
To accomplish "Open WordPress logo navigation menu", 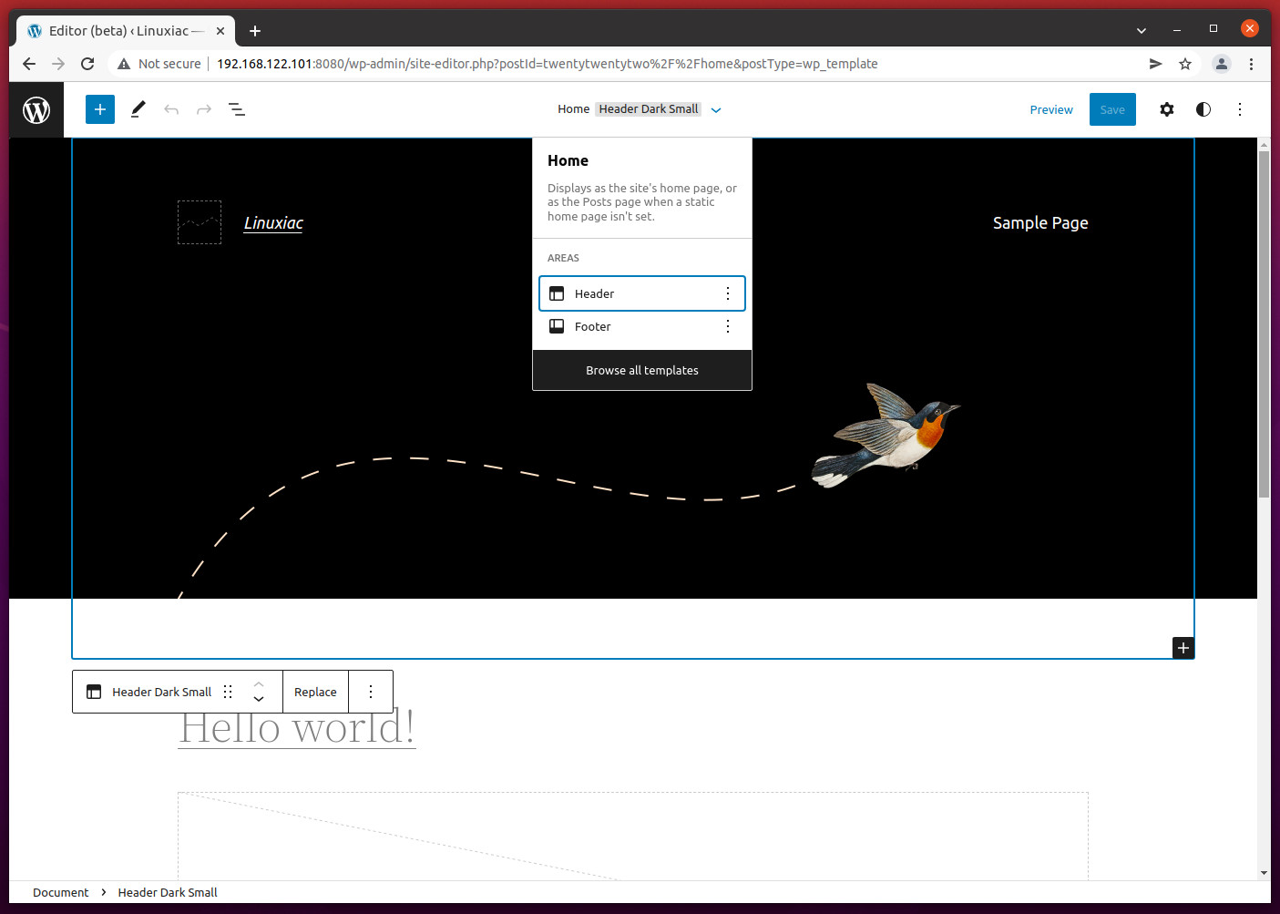I will [x=36, y=110].
